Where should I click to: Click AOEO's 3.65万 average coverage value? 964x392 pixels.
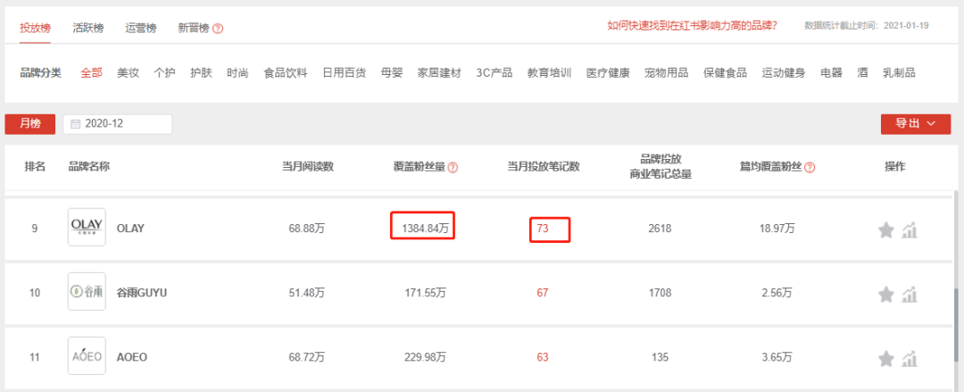click(x=777, y=357)
